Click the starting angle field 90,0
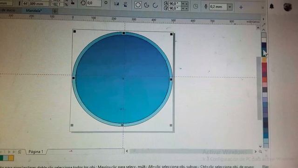 175,4
